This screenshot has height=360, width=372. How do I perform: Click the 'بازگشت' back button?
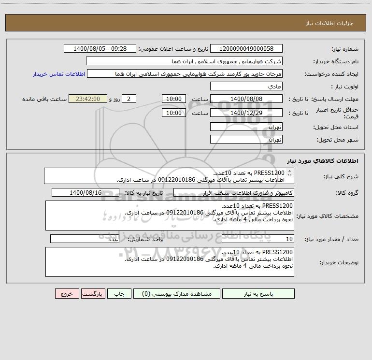pos(93,293)
